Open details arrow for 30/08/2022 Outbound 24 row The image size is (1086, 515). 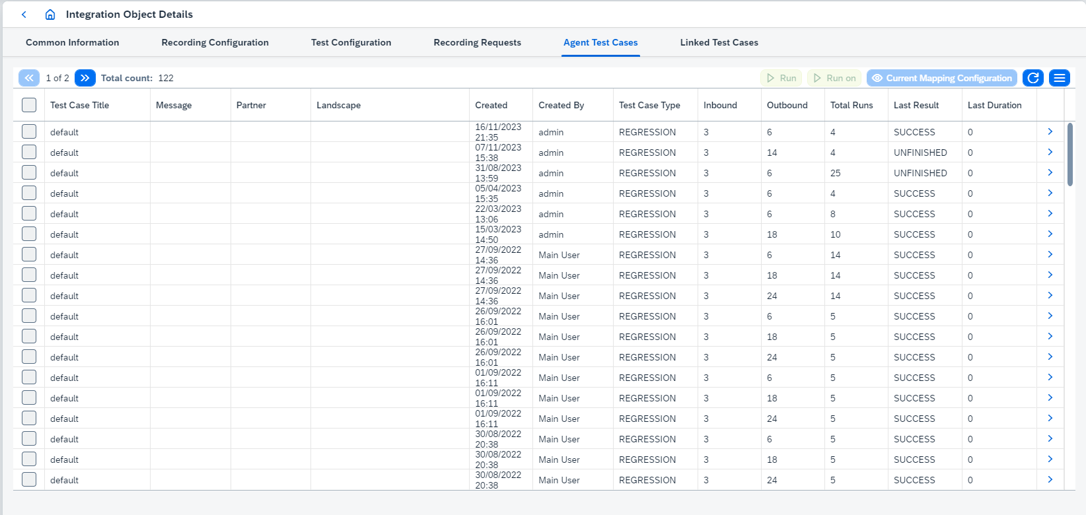pos(1050,479)
